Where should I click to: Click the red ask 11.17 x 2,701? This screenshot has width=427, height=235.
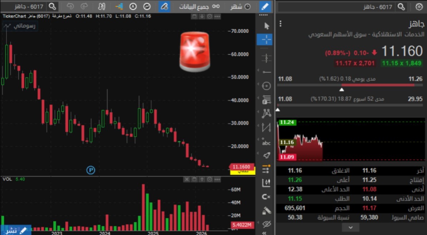pyautogui.click(x=355, y=63)
